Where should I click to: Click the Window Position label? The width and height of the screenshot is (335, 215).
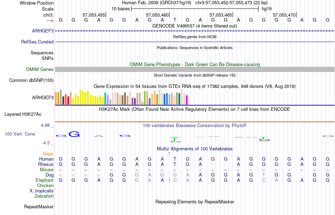click(x=37, y=3)
